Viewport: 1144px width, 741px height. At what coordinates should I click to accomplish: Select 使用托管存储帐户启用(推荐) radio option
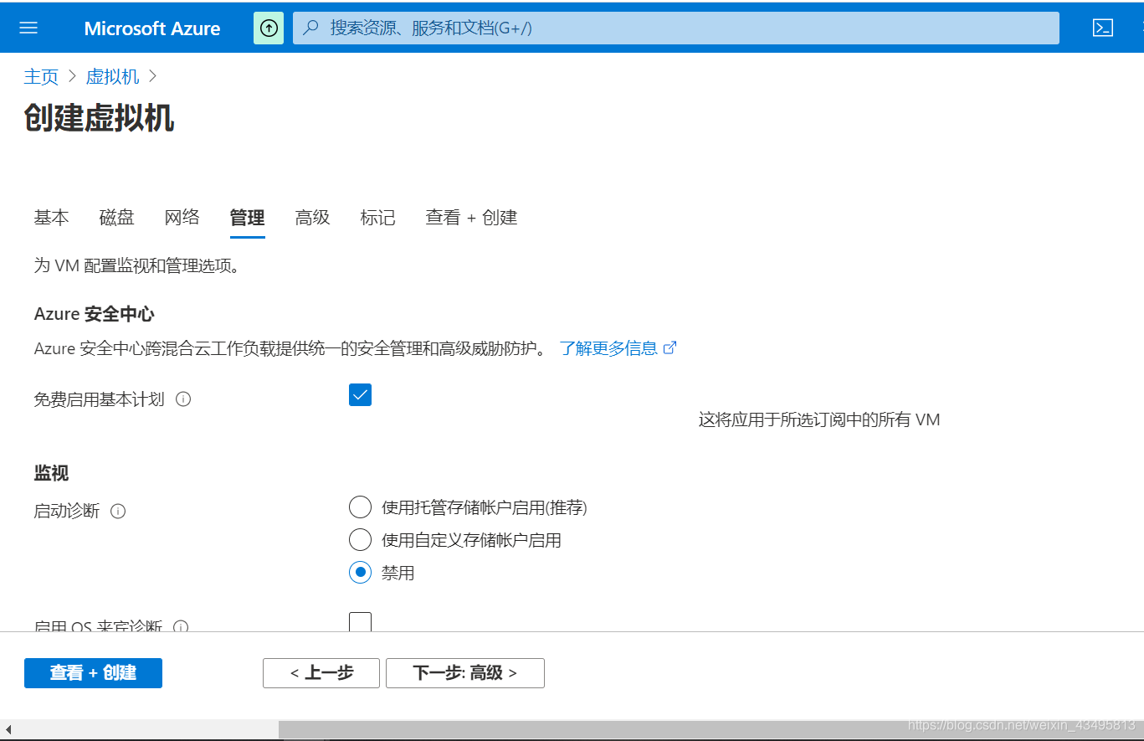coord(360,507)
